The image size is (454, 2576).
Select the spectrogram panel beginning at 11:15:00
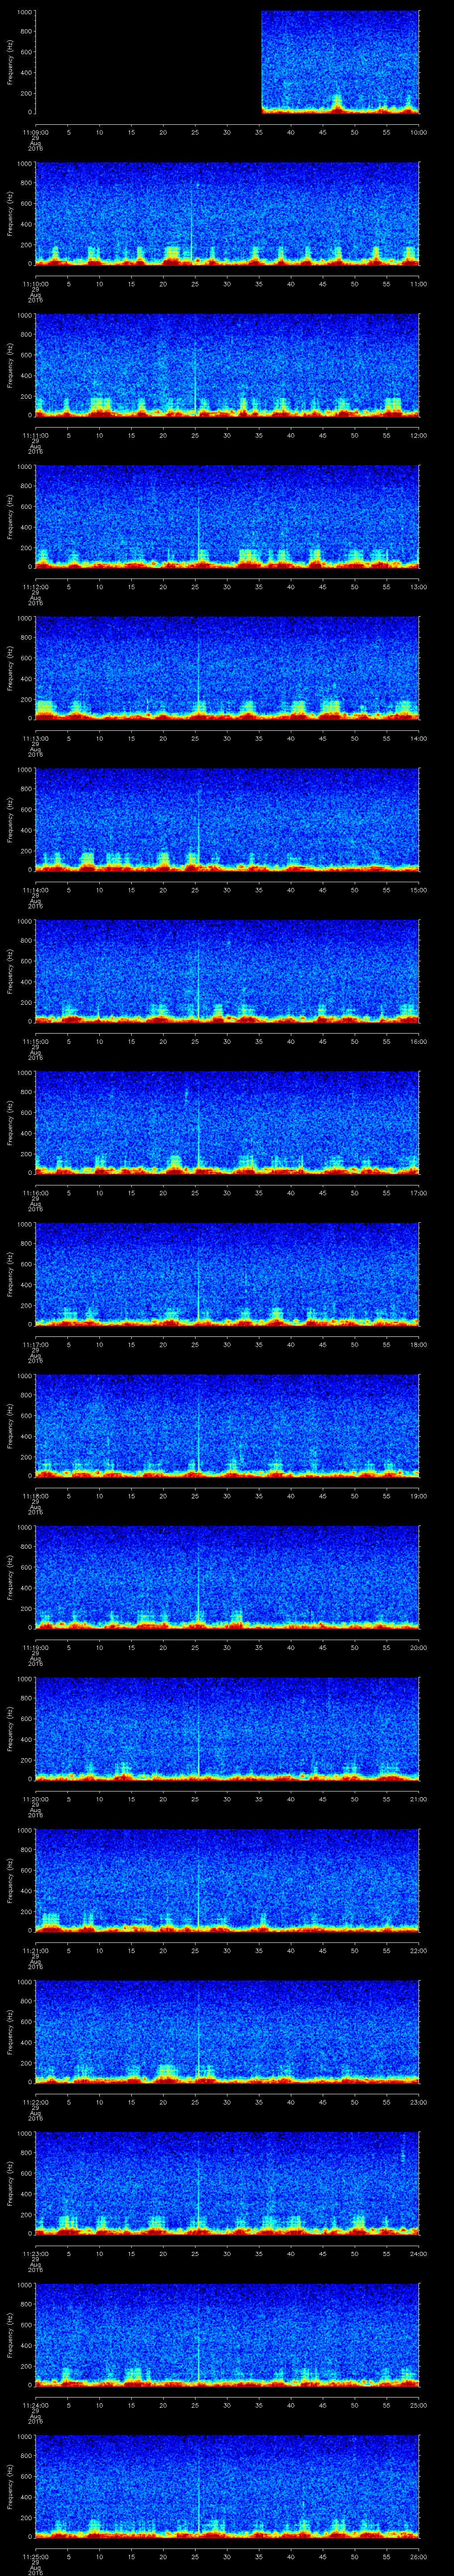click(x=227, y=970)
